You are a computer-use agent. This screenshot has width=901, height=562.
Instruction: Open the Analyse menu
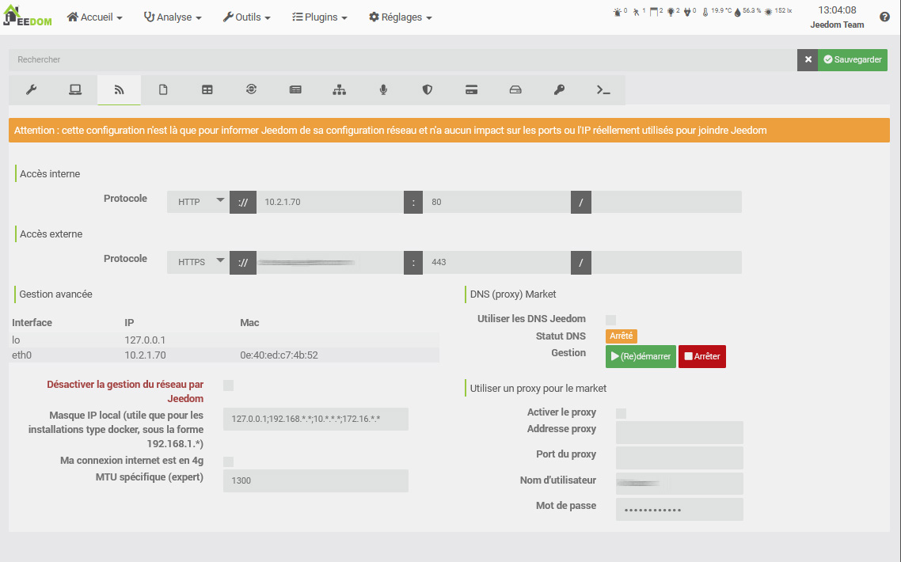[173, 17]
